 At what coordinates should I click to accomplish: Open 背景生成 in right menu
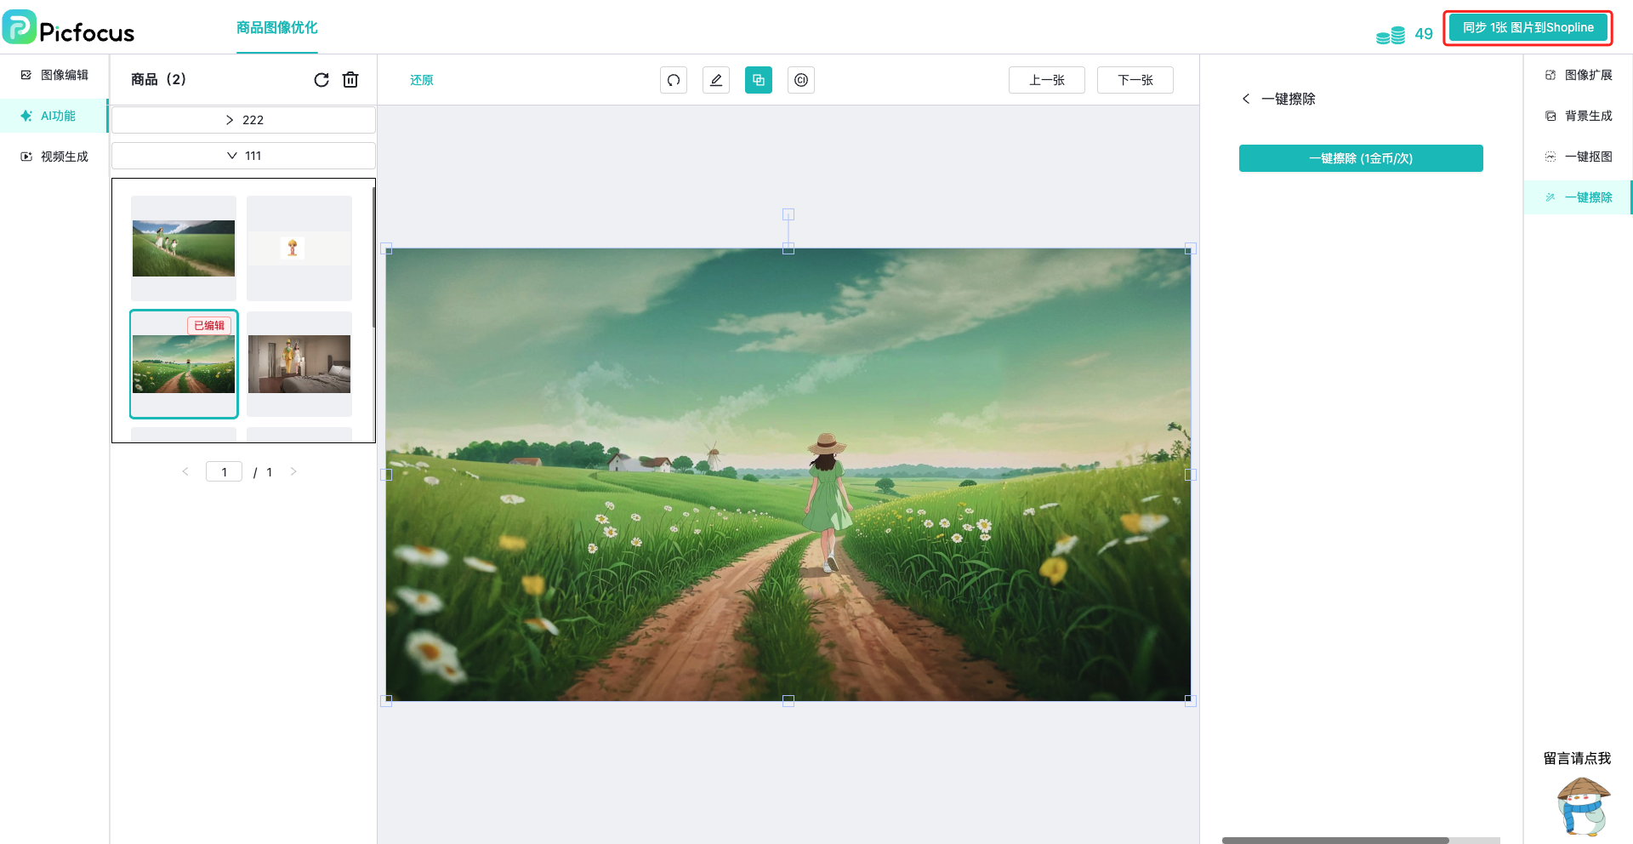[1579, 116]
